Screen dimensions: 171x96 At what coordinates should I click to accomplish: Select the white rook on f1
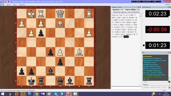[41, 14]
